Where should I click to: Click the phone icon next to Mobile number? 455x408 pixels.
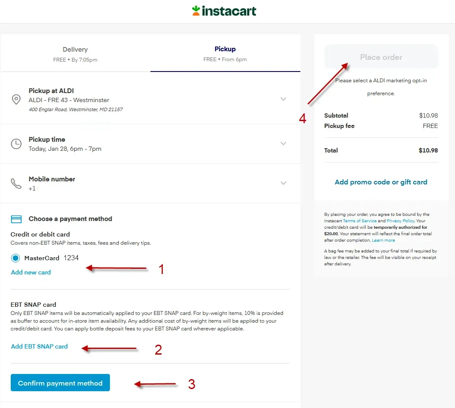point(16,184)
